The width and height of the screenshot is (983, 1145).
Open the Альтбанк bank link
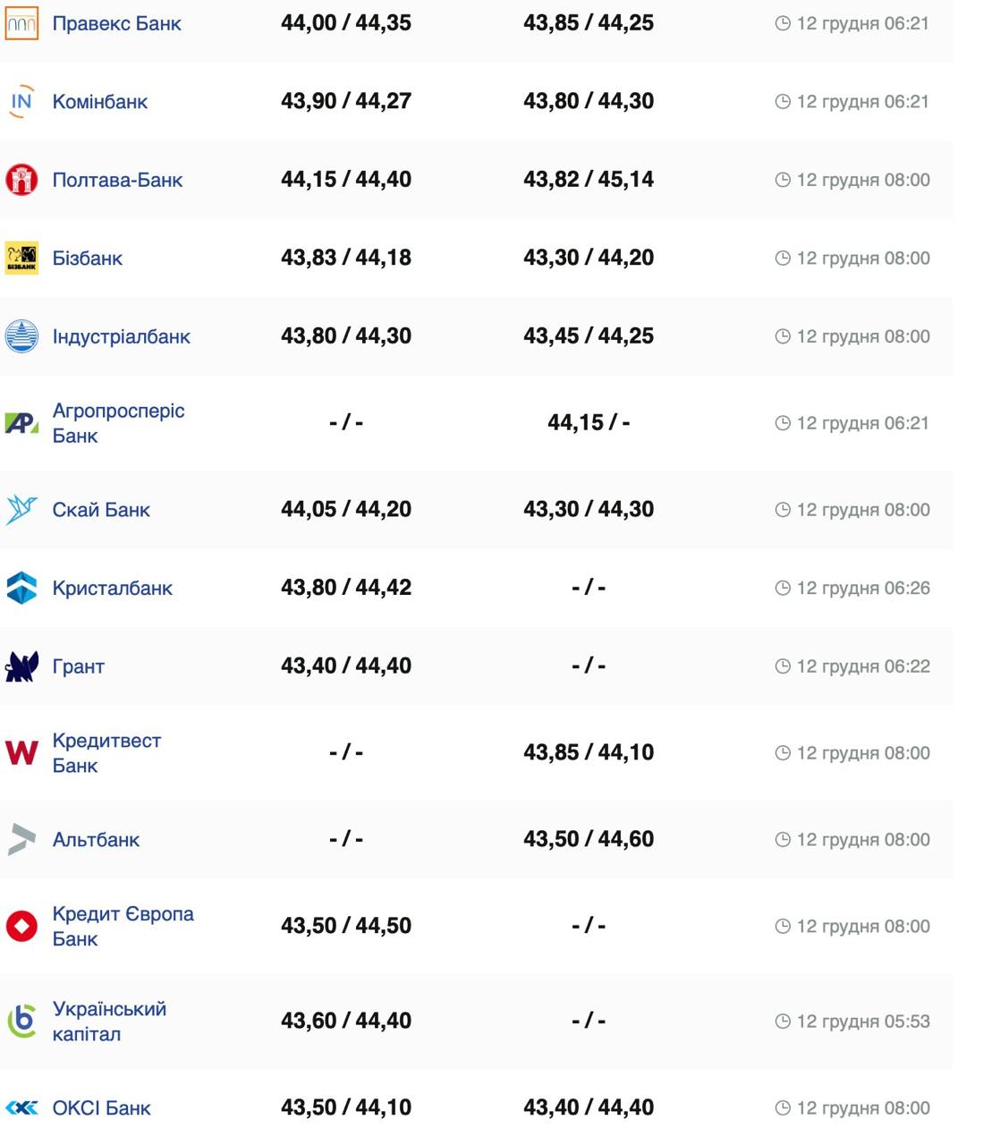(x=96, y=840)
